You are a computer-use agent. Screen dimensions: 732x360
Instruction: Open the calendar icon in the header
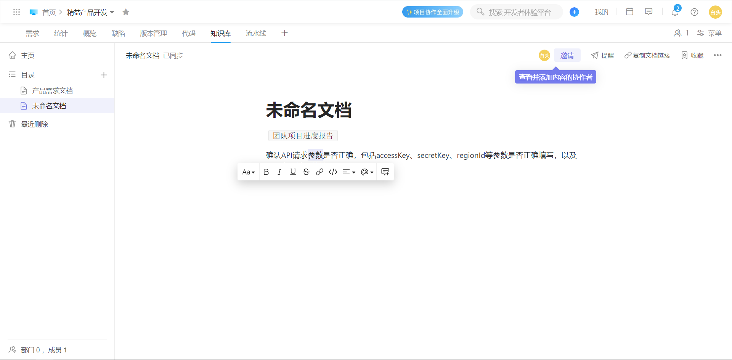point(629,12)
